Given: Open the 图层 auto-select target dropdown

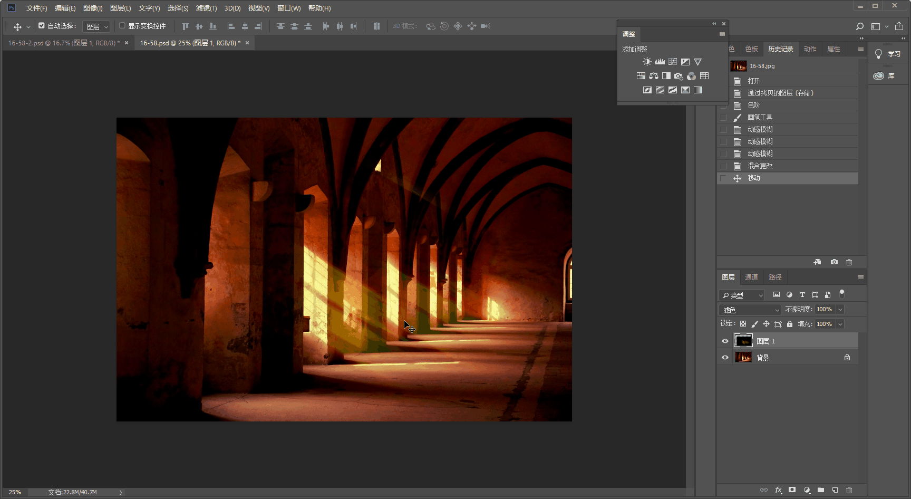Looking at the screenshot, I should point(96,26).
